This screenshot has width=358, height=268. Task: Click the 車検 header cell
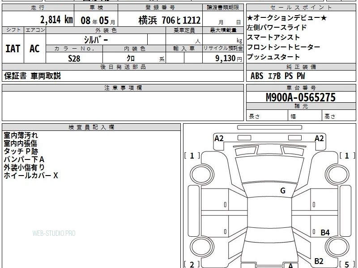(x=96, y=8)
